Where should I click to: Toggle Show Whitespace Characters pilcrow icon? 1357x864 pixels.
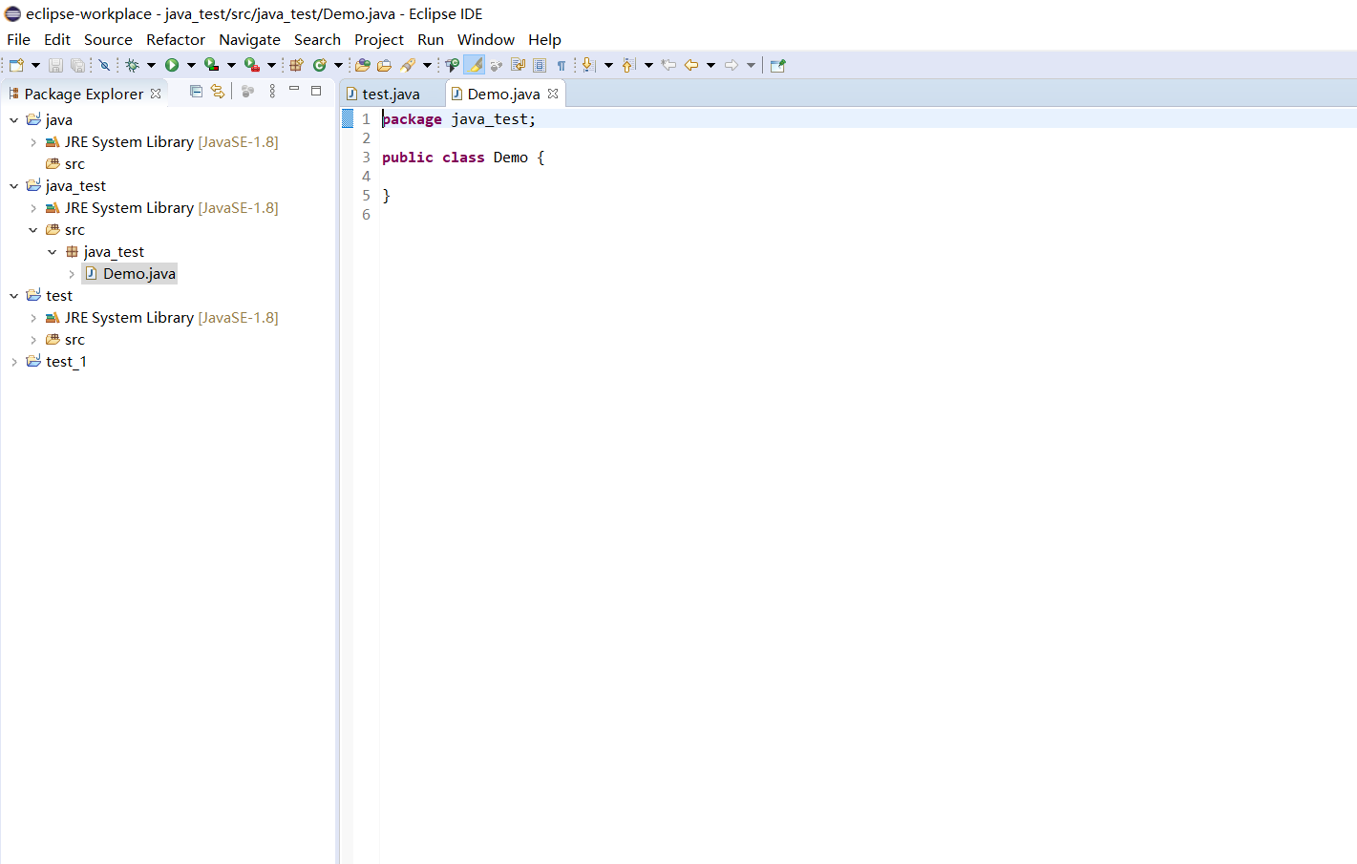coord(562,65)
